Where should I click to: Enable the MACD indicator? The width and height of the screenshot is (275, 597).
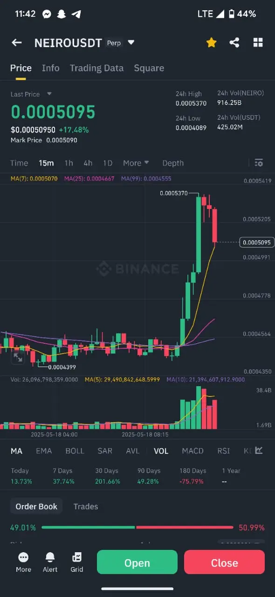tap(192, 451)
